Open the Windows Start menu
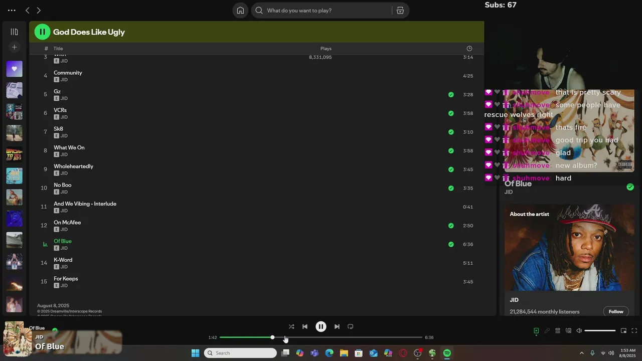642x361 pixels. coord(196,353)
